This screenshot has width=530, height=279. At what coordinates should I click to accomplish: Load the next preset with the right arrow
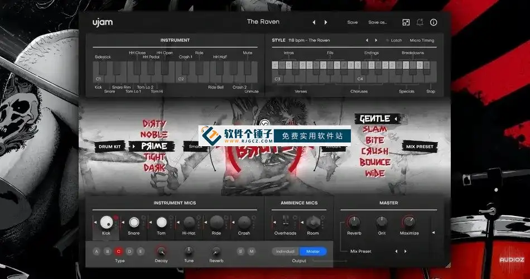(x=326, y=22)
